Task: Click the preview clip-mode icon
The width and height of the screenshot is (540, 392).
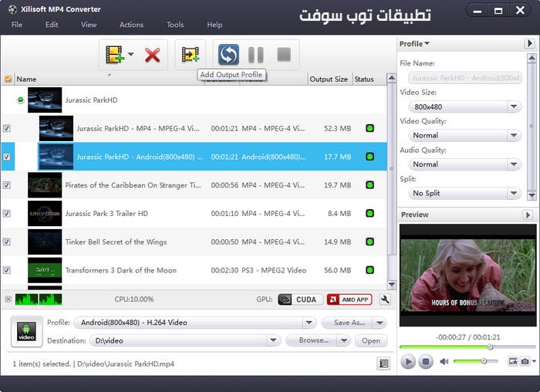Action: pyautogui.click(x=513, y=361)
